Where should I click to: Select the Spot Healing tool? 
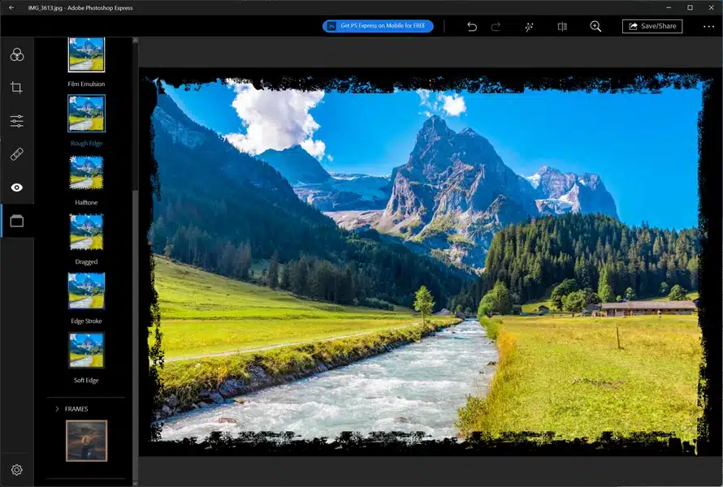tap(16, 154)
